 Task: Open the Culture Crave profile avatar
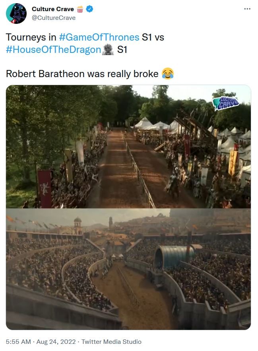point(16,14)
